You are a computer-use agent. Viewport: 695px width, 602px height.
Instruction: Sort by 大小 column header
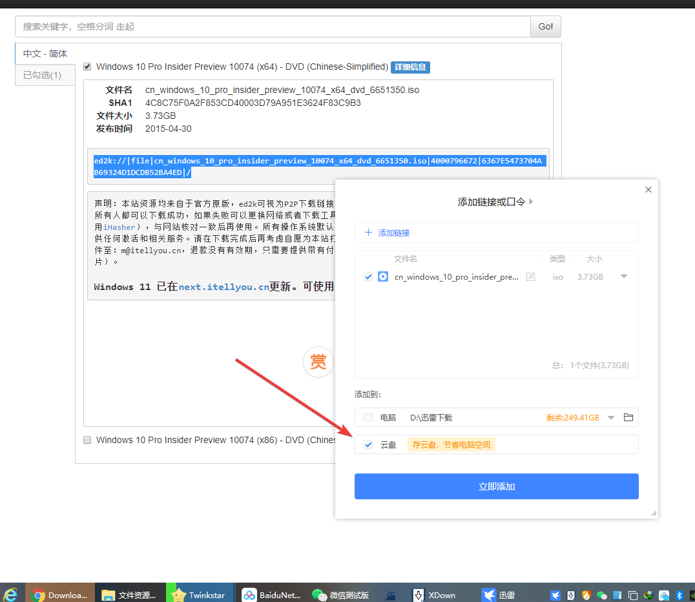(594, 258)
